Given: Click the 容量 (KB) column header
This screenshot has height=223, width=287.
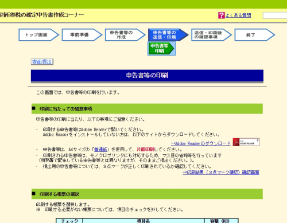Looking at the screenshot, I should tap(221, 221).
